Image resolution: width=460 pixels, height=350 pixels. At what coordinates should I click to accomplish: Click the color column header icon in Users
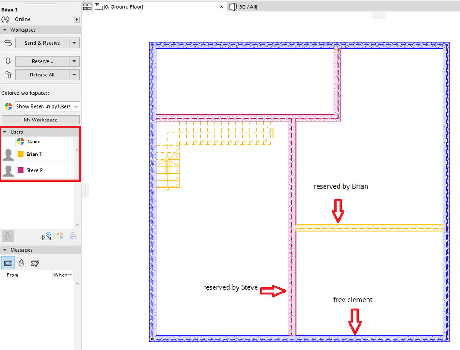point(21,142)
